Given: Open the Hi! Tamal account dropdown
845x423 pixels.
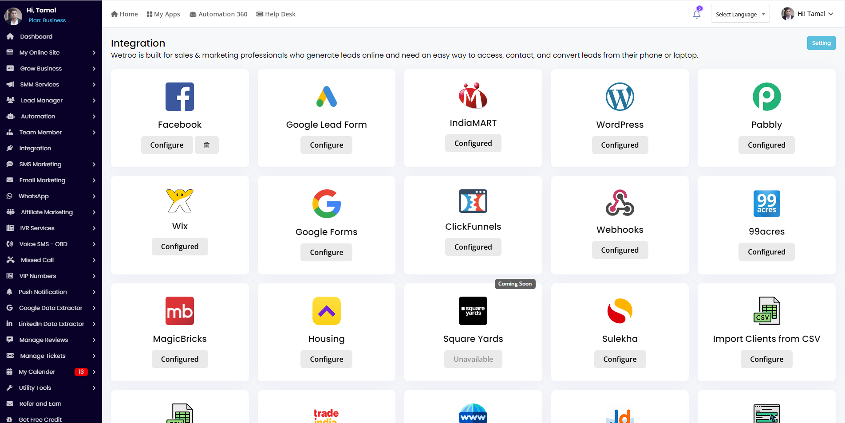Looking at the screenshot, I should pyautogui.click(x=807, y=14).
